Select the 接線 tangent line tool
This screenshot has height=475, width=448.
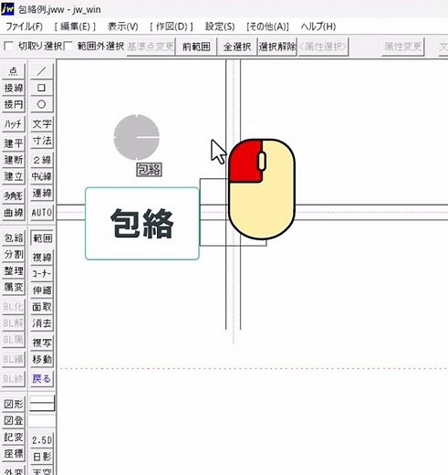[x=14, y=88]
